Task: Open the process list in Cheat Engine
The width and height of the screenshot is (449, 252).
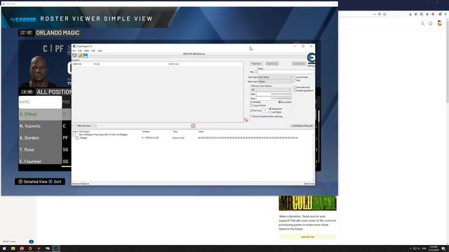Action: pyautogui.click(x=74, y=55)
